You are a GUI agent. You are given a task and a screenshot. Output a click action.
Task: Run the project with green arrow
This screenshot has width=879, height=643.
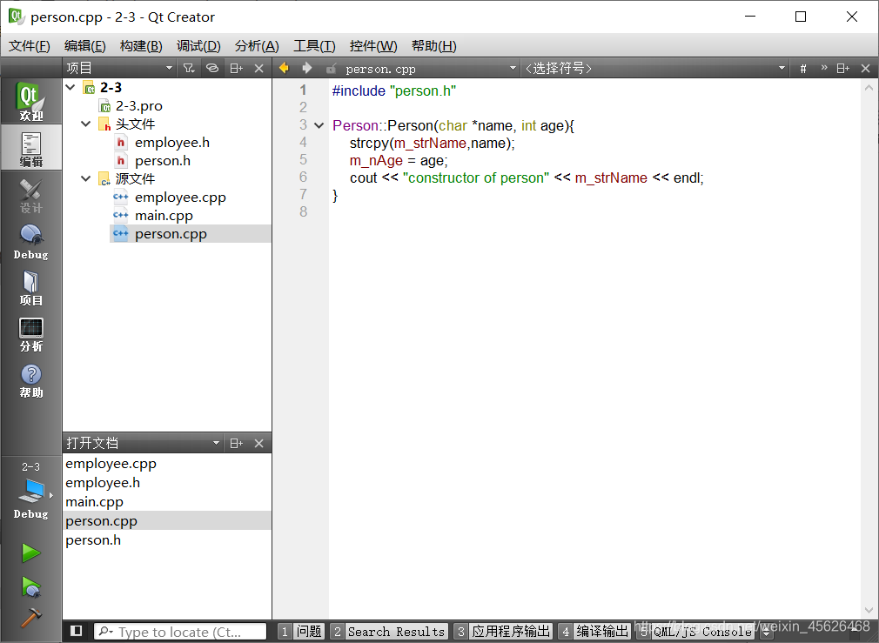click(x=30, y=553)
